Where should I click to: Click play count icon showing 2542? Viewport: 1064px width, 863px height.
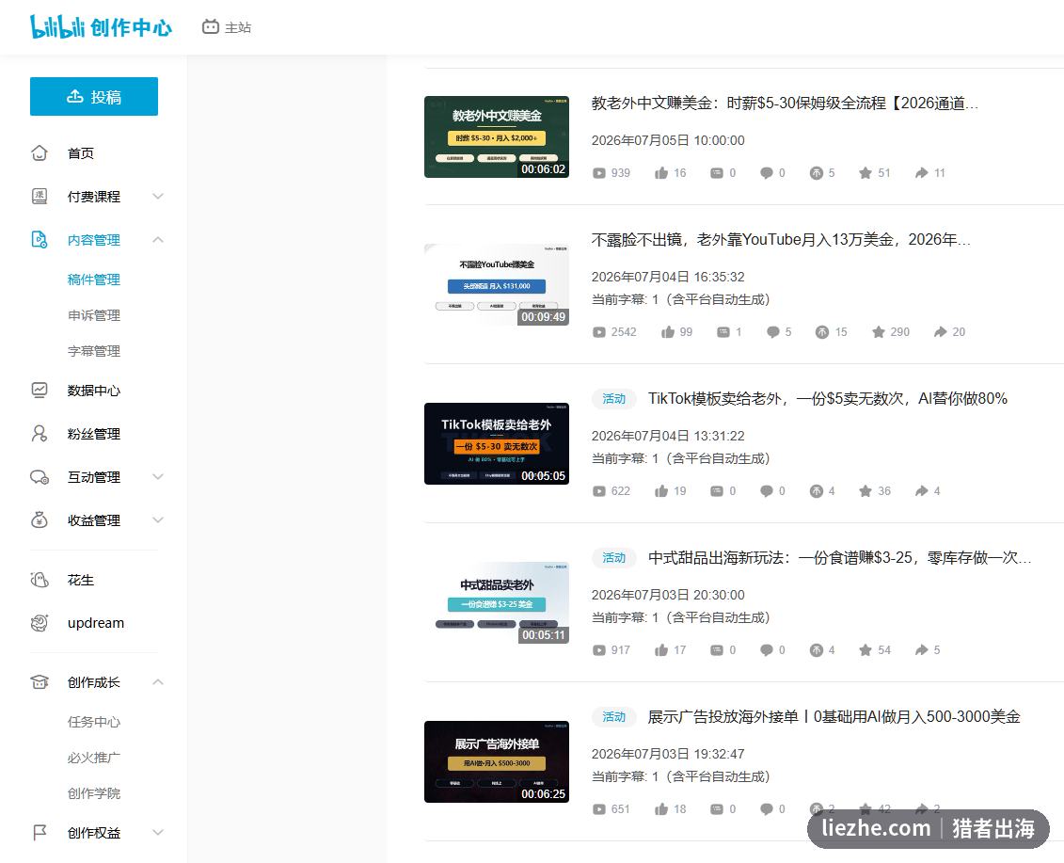coord(598,332)
